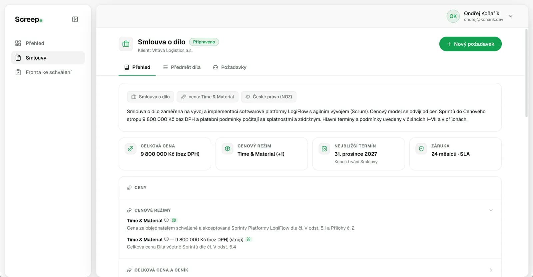
Task: Click the quote icon after (strop)
Action: click(249, 239)
